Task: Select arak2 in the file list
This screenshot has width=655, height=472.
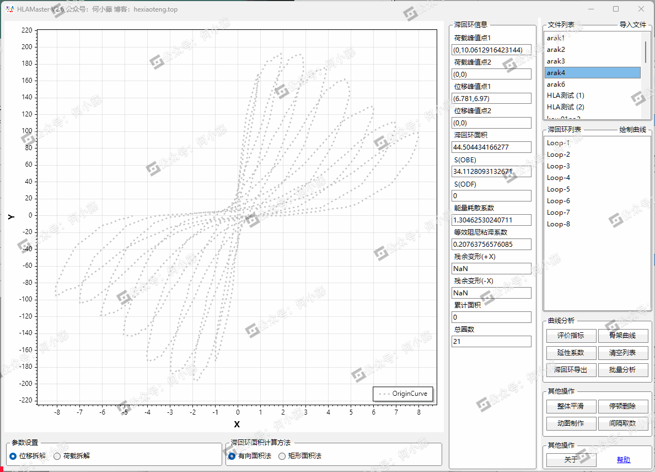Action: point(556,50)
